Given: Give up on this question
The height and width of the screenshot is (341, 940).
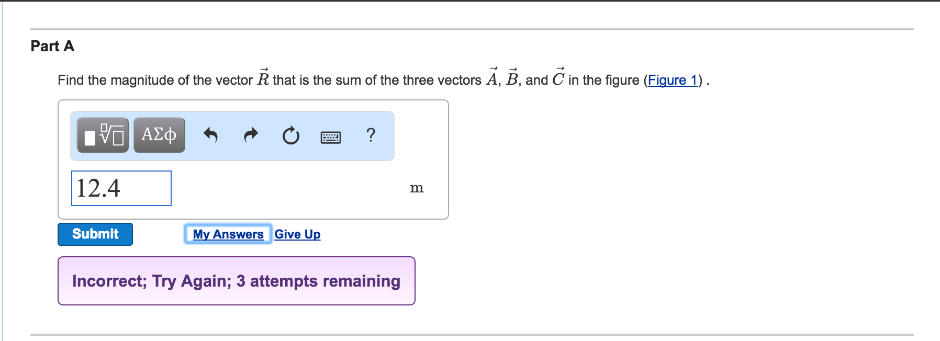Looking at the screenshot, I should [297, 234].
